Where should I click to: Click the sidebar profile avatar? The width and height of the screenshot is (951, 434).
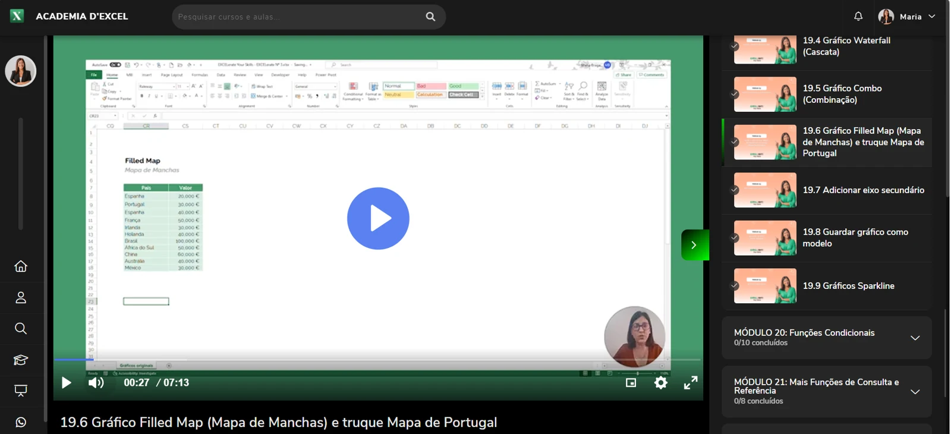click(x=21, y=71)
